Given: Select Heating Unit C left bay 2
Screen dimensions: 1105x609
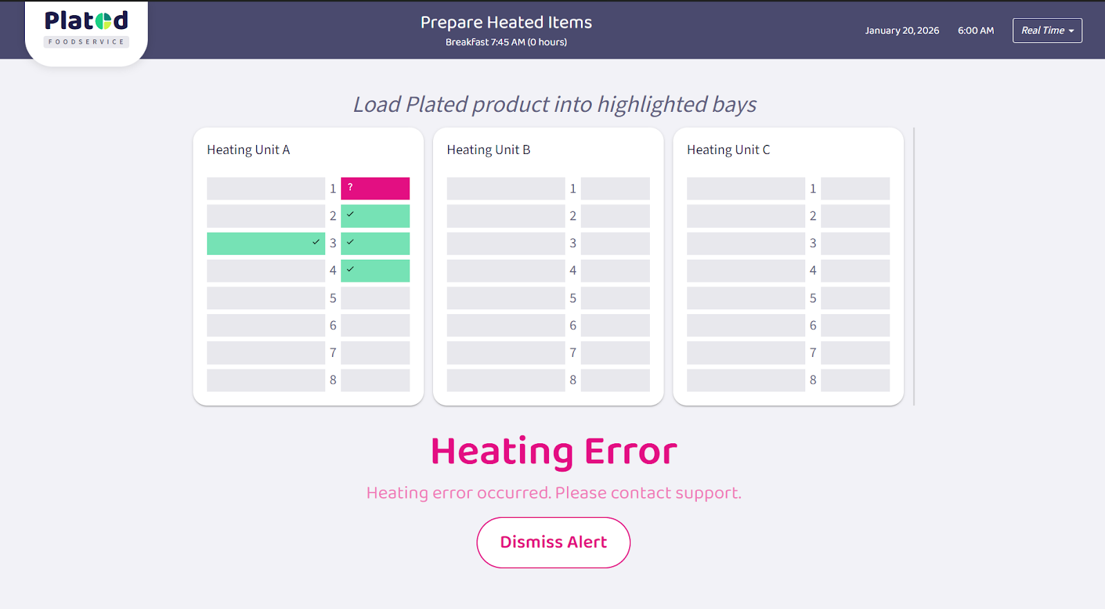Looking at the screenshot, I should (x=746, y=216).
